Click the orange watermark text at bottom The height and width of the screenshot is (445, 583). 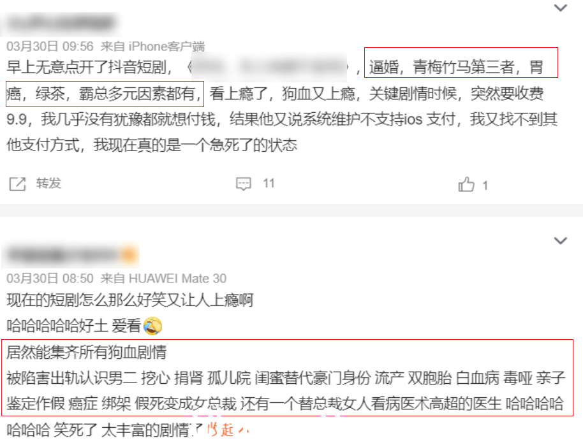[x=228, y=430]
